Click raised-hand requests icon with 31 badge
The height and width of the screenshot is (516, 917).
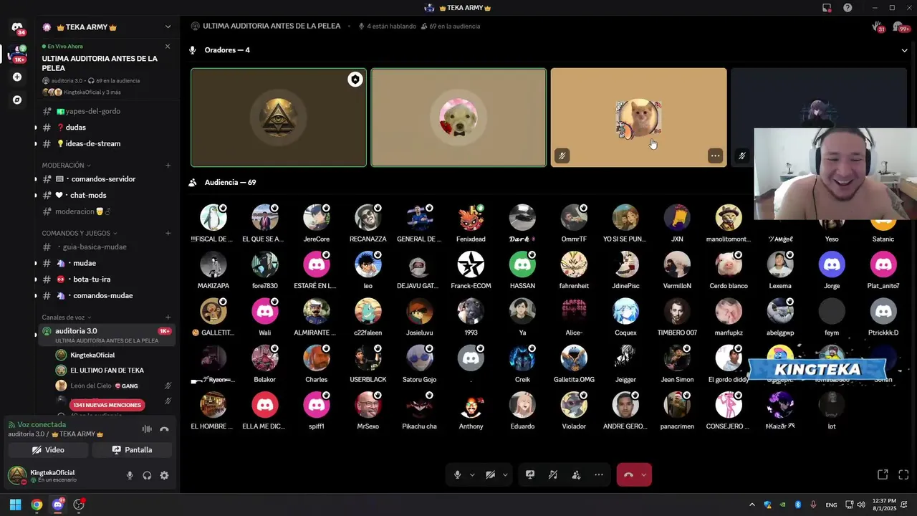click(878, 27)
